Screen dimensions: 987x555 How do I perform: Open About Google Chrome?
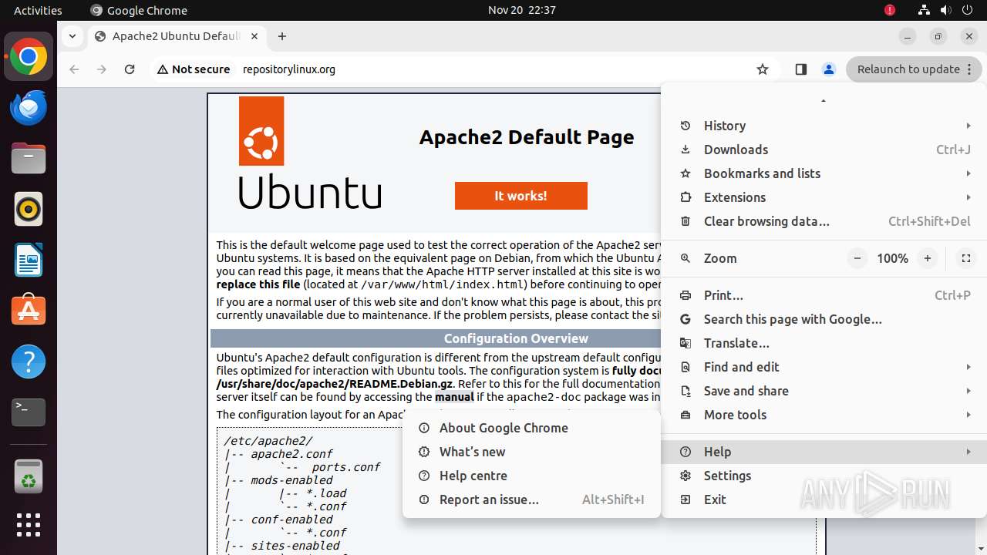click(x=531, y=428)
